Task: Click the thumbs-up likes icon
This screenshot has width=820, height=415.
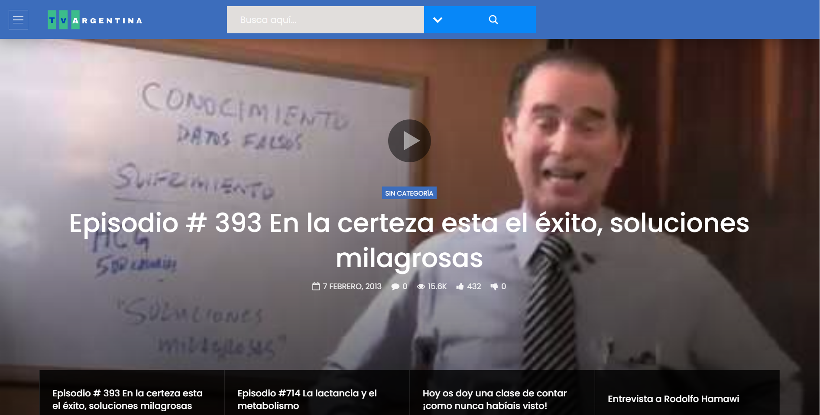Action: pos(460,286)
